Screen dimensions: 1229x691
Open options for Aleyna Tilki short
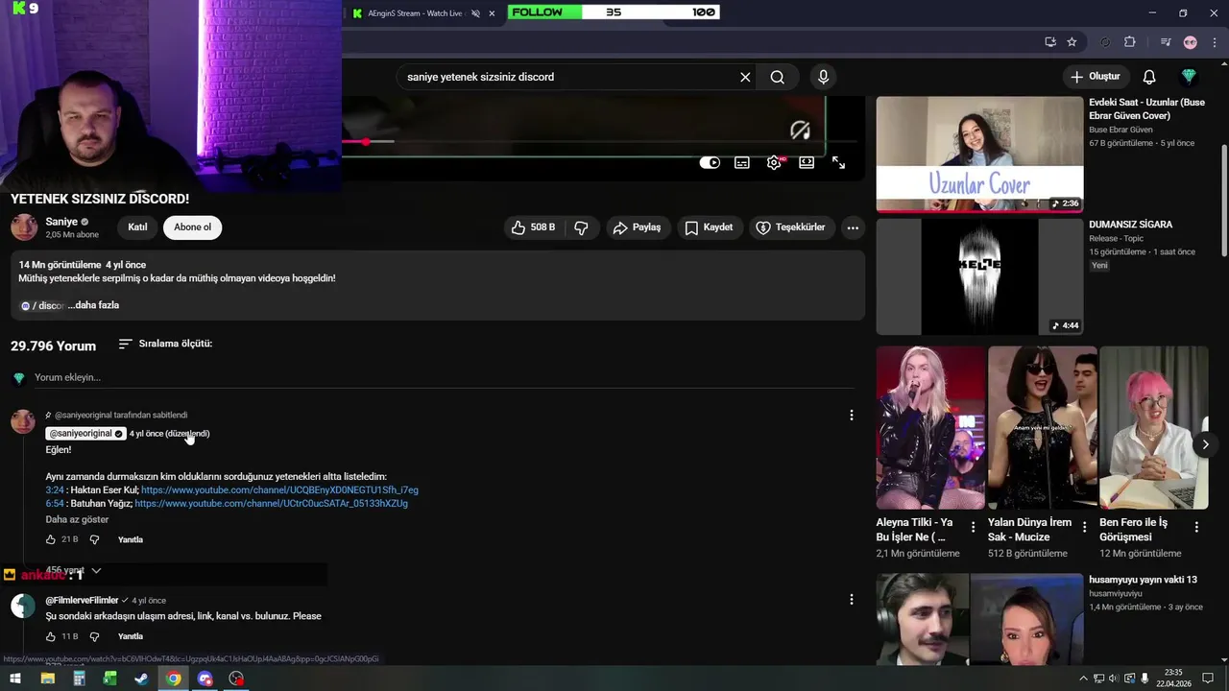click(x=974, y=527)
